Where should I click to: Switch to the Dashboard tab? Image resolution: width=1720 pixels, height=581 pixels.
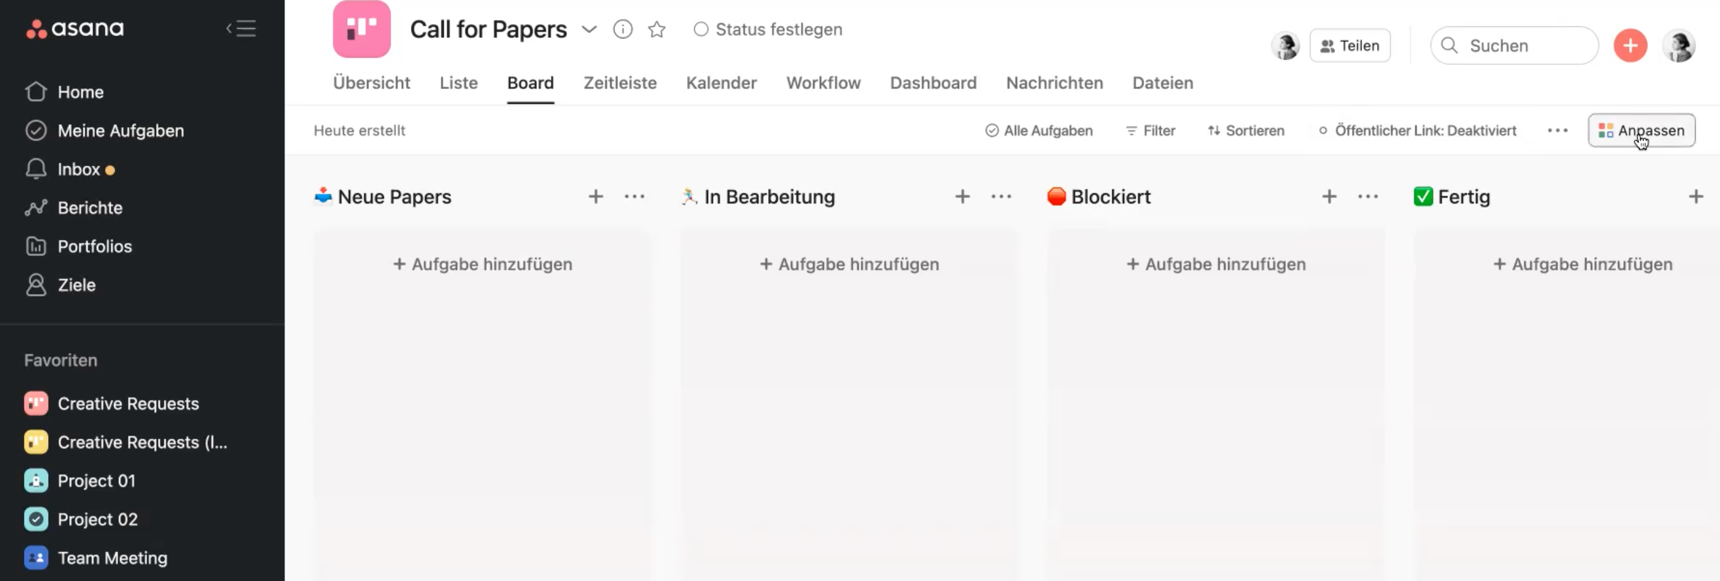pyautogui.click(x=933, y=83)
